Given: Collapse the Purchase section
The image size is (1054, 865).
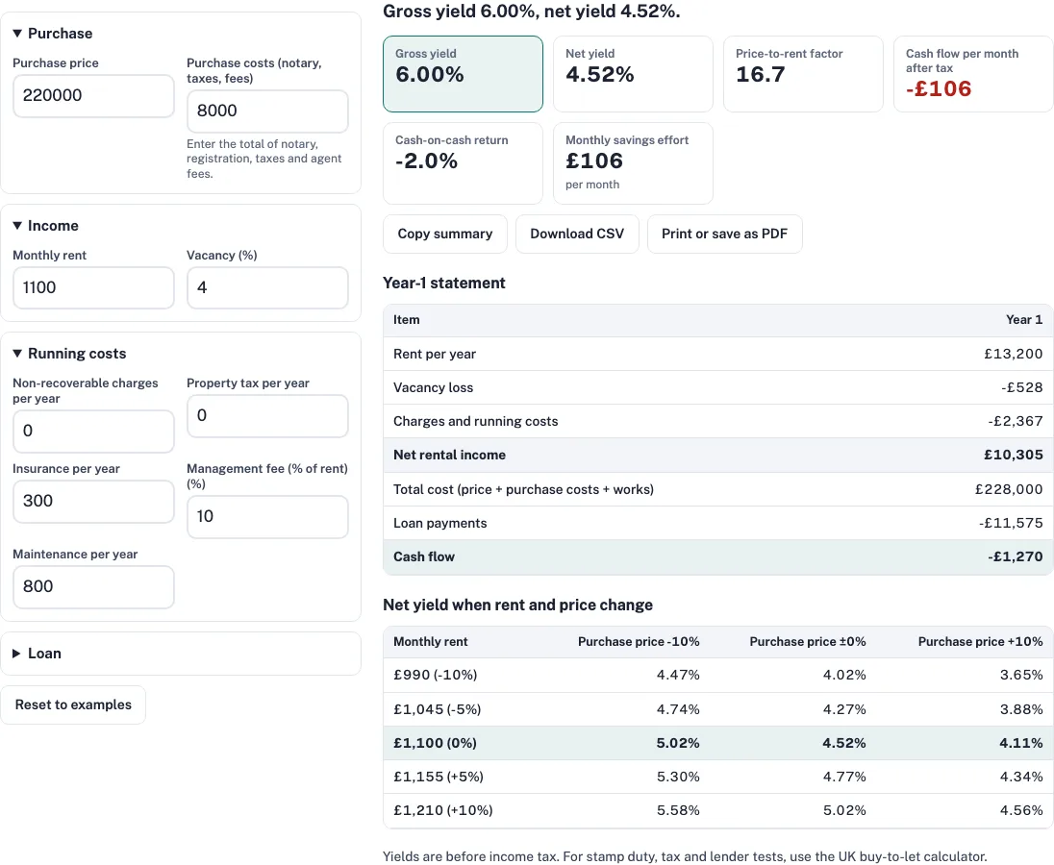Looking at the screenshot, I should coord(53,34).
